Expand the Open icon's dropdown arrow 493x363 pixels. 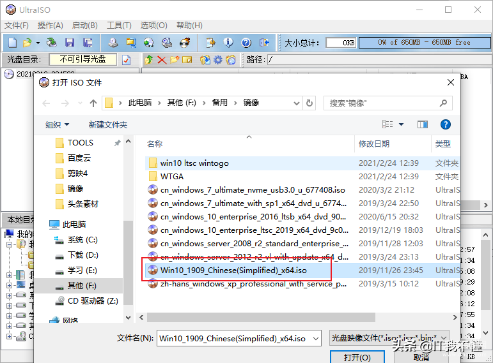point(38,43)
